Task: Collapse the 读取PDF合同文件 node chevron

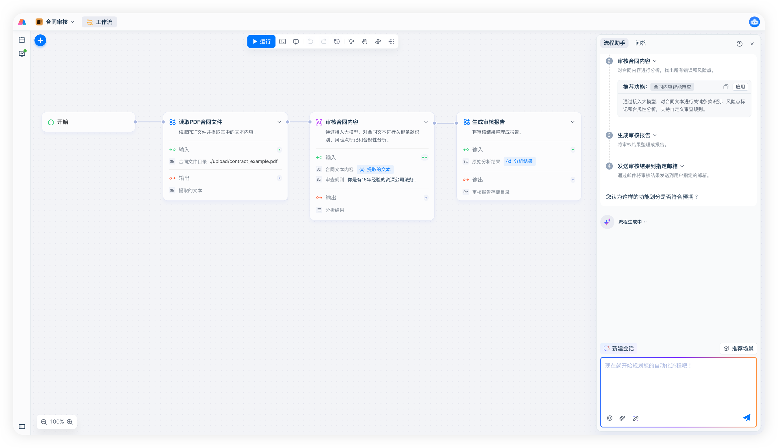Action: tap(279, 122)
